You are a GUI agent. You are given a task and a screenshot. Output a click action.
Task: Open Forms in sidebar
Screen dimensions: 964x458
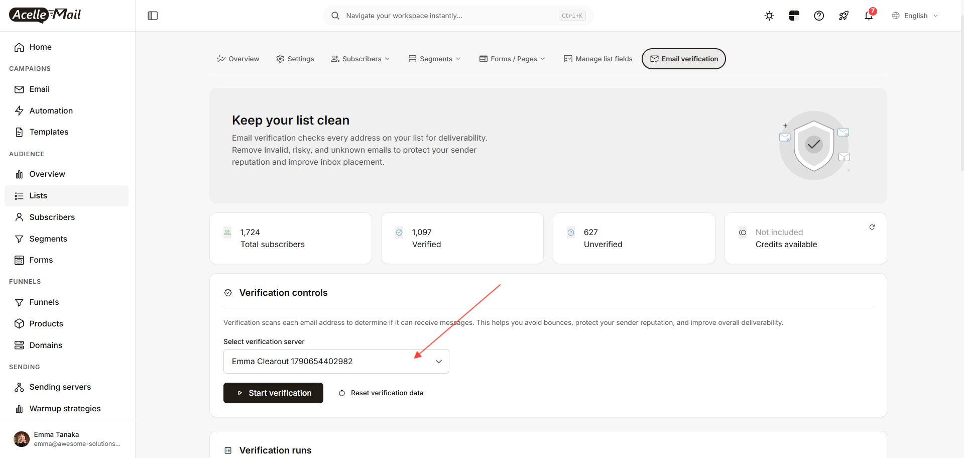click(66, 260)
